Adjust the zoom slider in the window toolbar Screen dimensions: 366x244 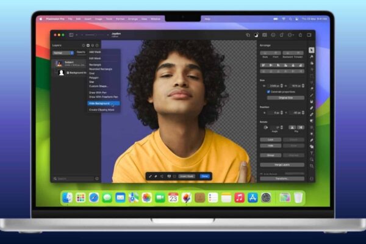pyautogui.click(x=94, y=35)
